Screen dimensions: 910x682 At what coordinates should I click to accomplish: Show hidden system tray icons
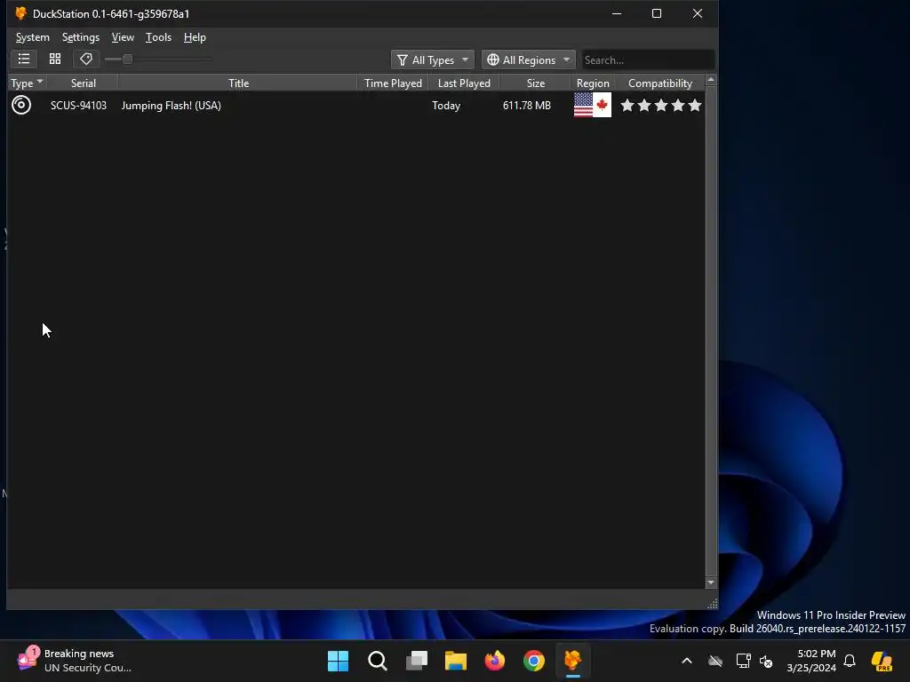point(687,661)
